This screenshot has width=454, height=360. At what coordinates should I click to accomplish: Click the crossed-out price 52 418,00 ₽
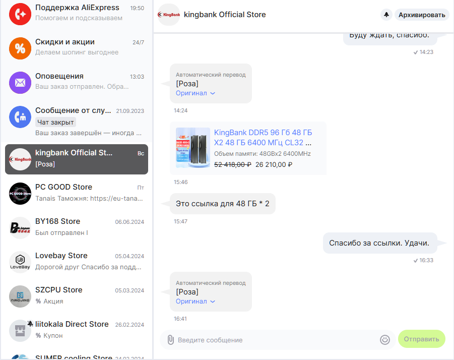[232, 164]
